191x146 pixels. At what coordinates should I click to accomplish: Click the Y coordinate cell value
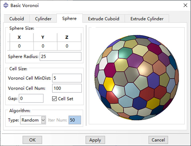click(45, 46)
